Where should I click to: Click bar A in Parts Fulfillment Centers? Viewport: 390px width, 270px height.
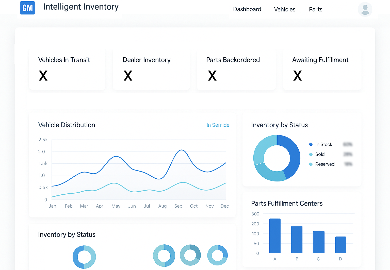[275, 236]
